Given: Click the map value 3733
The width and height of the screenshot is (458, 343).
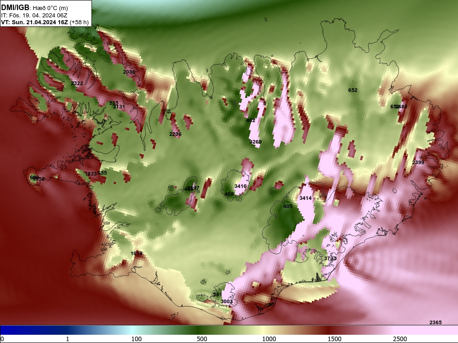Looking at the screenshot, I should 330,258.
